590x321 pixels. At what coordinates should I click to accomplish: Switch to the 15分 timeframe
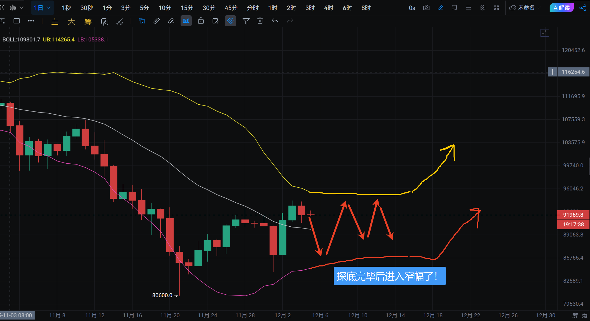[x=187, y=8]
